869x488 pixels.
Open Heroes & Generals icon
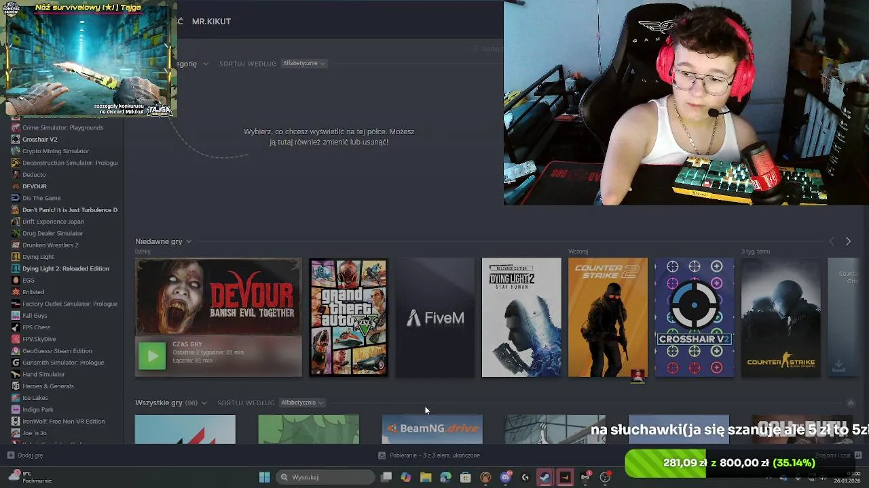tap(16, 386)
